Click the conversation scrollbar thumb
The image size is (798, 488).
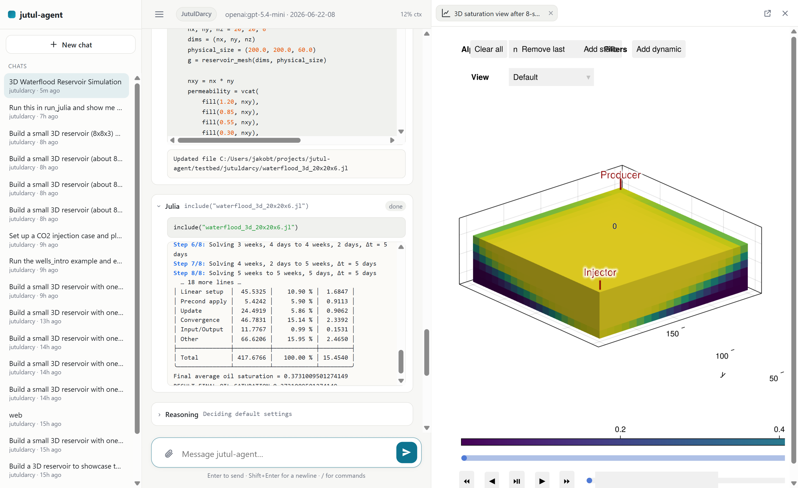(x=426, y=352)
